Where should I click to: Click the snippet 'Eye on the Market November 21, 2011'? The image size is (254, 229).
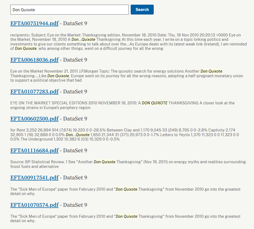127,76
